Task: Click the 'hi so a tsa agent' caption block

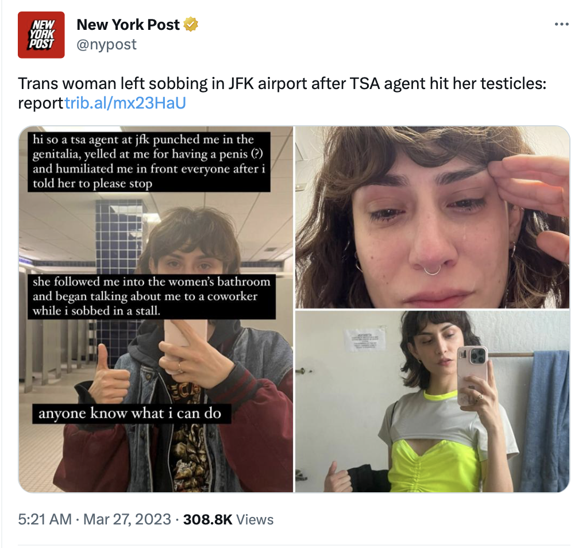Action: tap(149, 161)
